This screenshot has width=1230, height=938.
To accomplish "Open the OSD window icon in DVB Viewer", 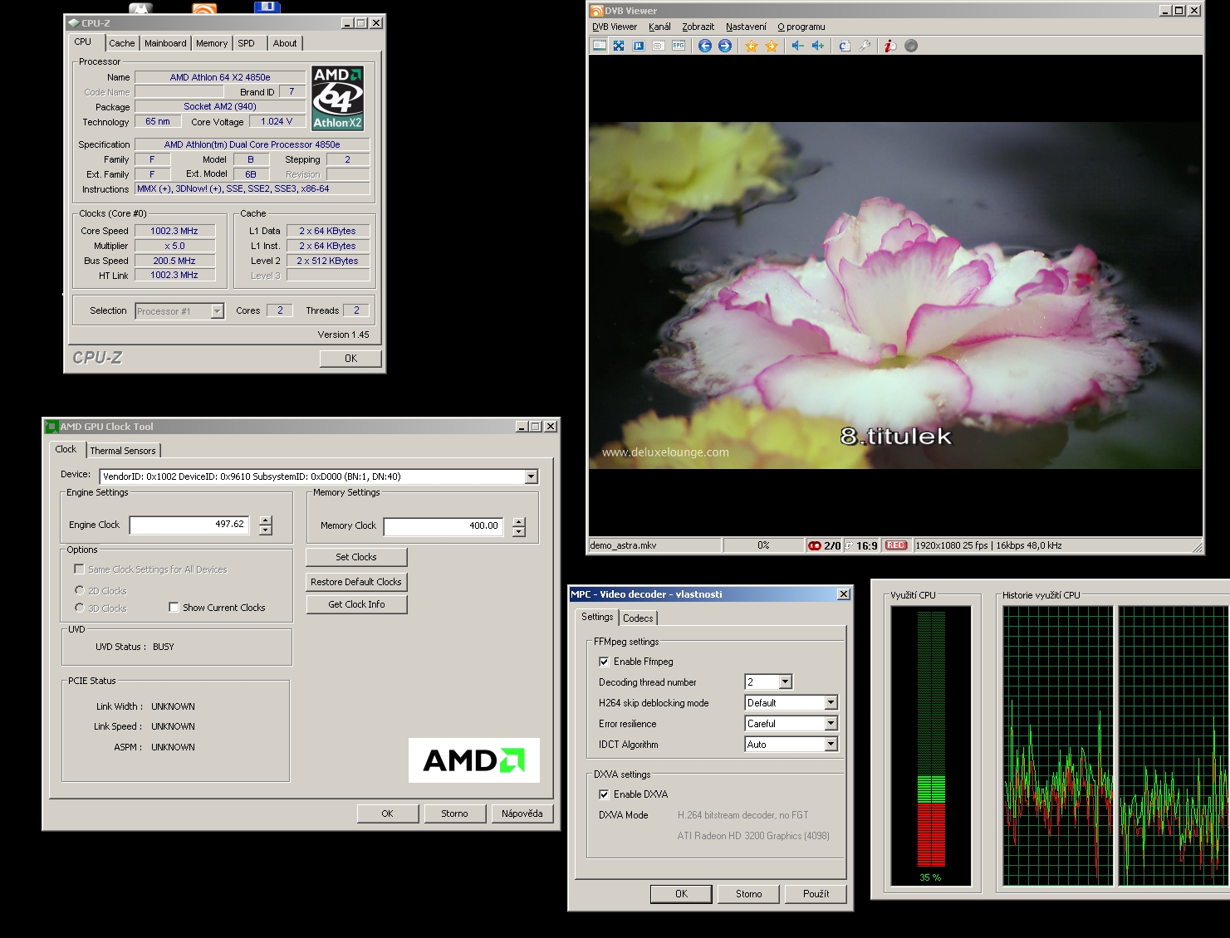I will [659, 46].
